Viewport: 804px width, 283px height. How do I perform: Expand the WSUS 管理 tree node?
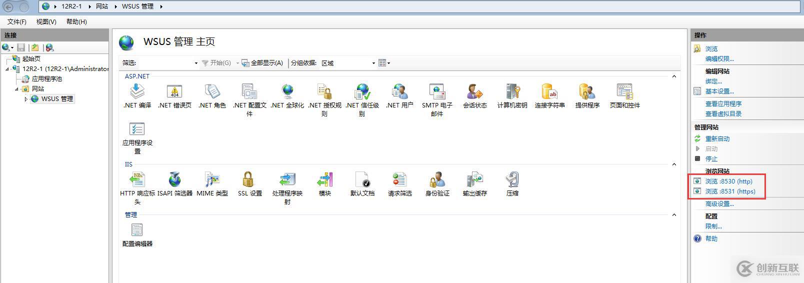[x=26, y=99]
